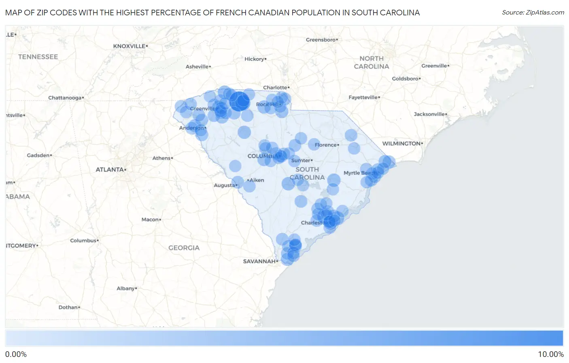Screen dimensions: 569x363
Task: Click the Goldsboro city label
Action: tap(406, 78)
